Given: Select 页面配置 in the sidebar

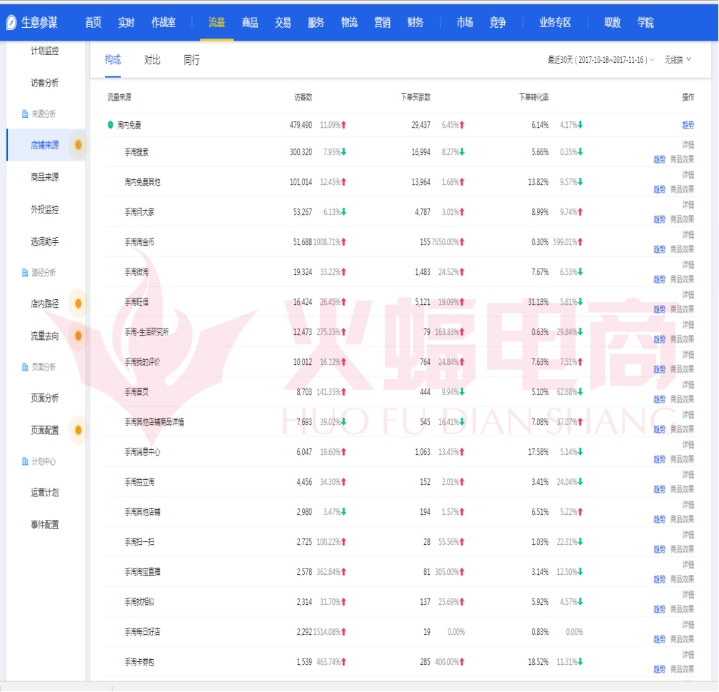Looking at the screenshot, I should point(45,430).
